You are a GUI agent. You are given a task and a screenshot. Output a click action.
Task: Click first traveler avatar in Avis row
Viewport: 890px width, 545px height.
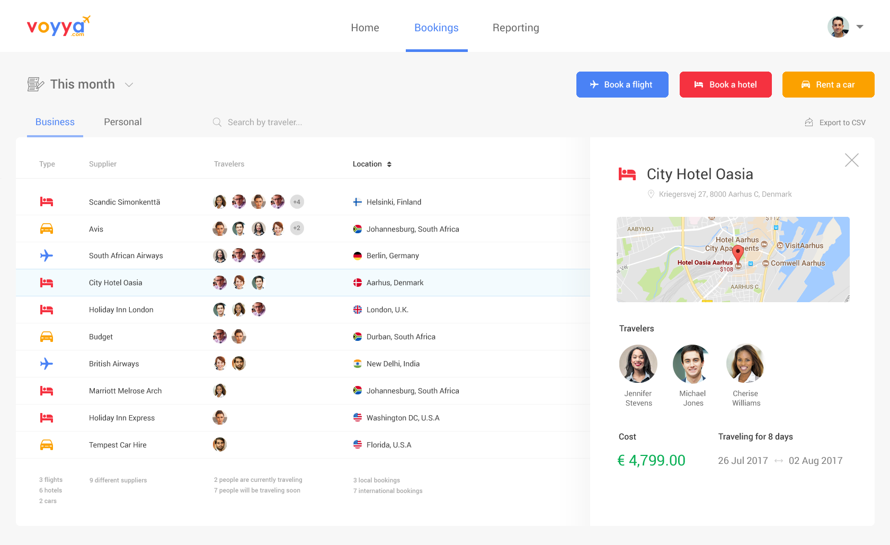pos(220,228)
